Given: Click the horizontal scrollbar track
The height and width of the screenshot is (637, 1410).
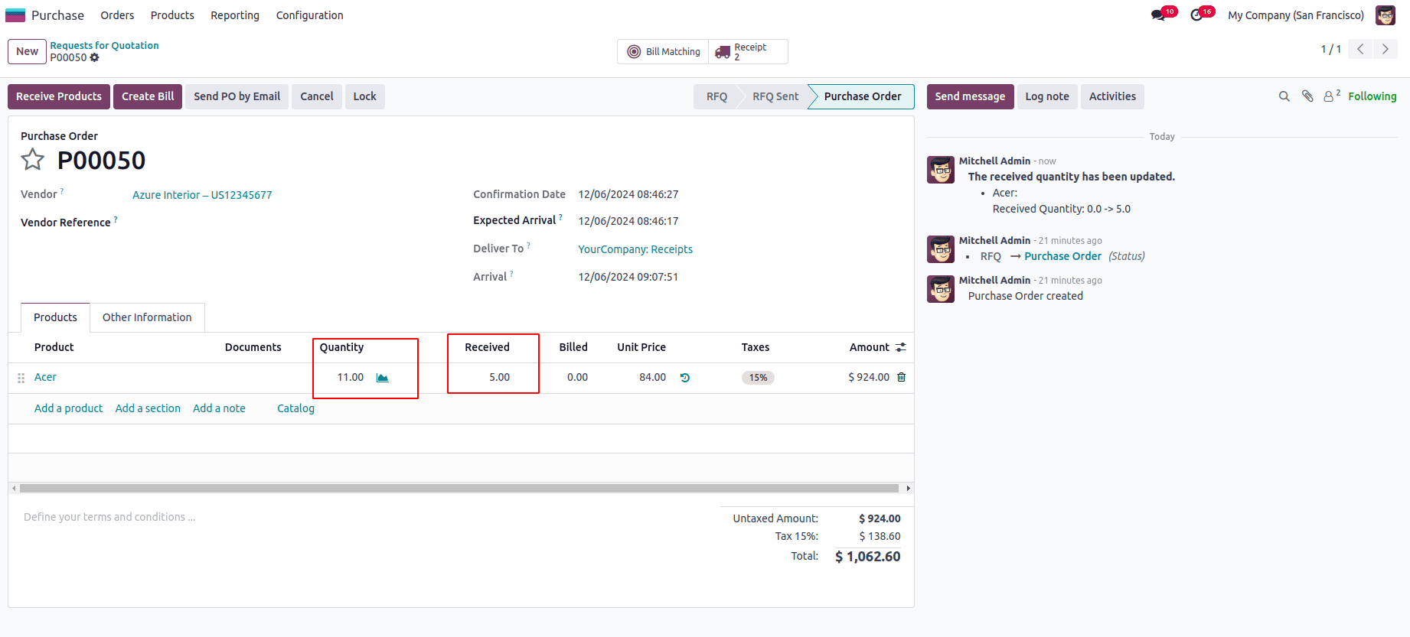Looking at the screenshot, I should click(459, 488).
